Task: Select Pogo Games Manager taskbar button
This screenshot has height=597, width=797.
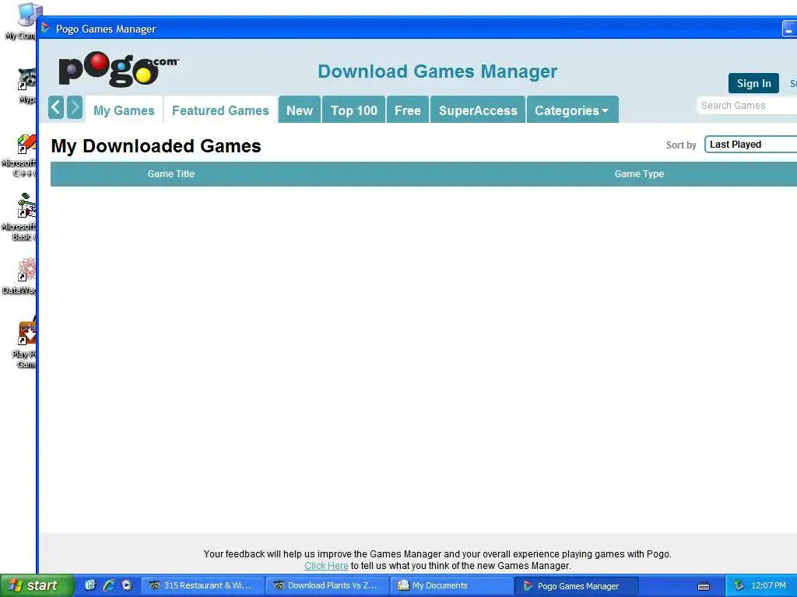Action: pos(577,585)
